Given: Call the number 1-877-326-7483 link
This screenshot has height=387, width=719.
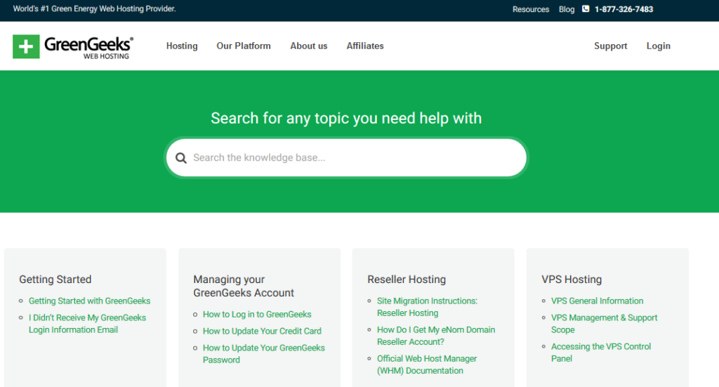Looking at the screenshot, I should coord(624,9).
